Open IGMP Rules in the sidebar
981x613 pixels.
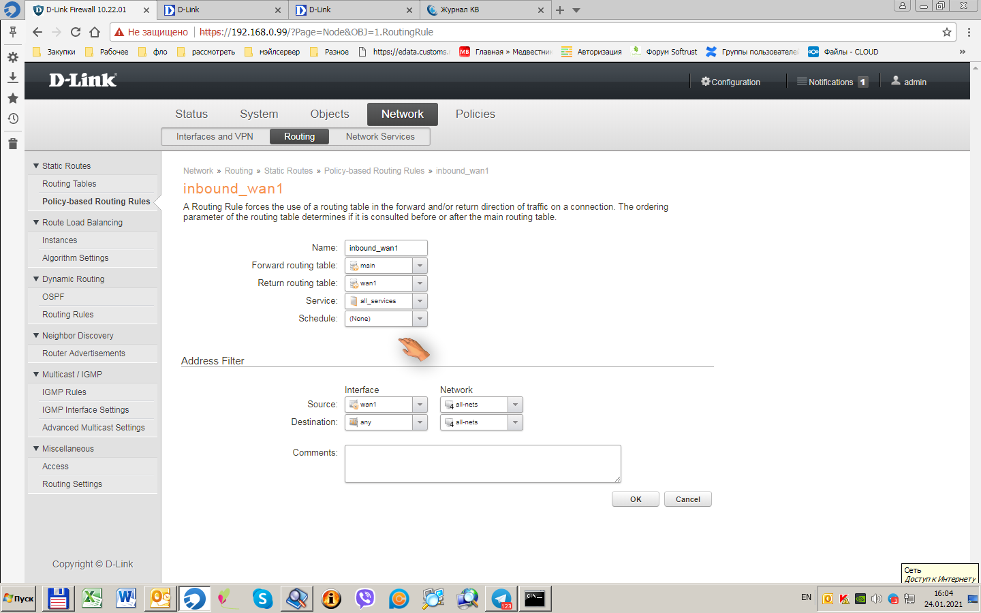point(64,392)
